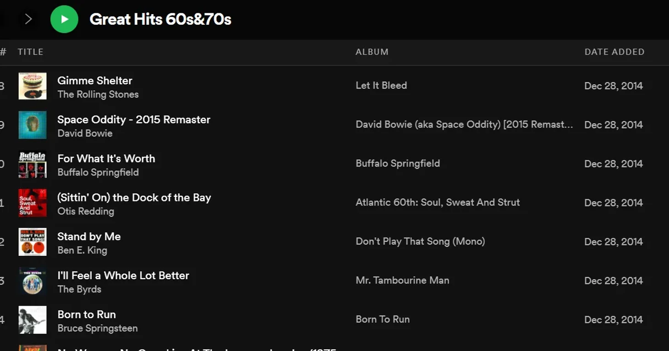Image resolution: width=669 pixels, height=351 pixels.
Task: Open the Let It Bleed album link
Action: click(x=381, y=85)
